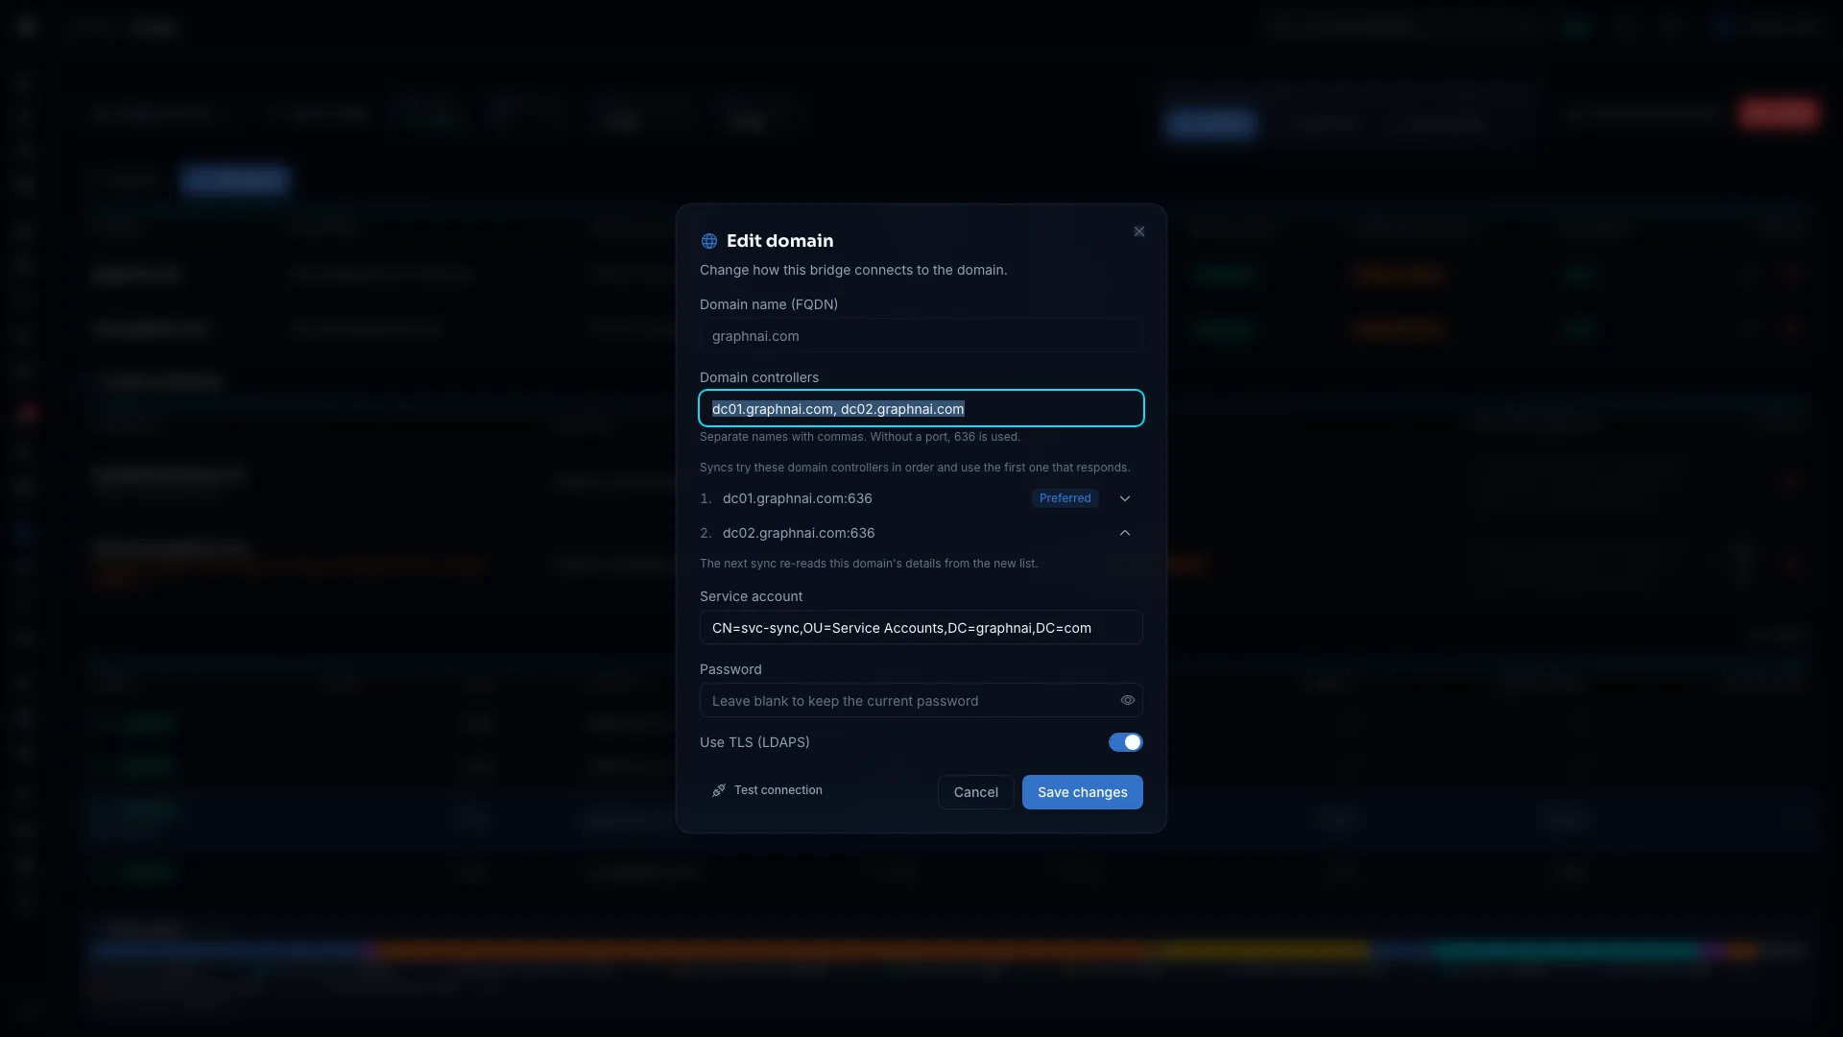
Task: Click the Service account label
Action: click(751, 596)
